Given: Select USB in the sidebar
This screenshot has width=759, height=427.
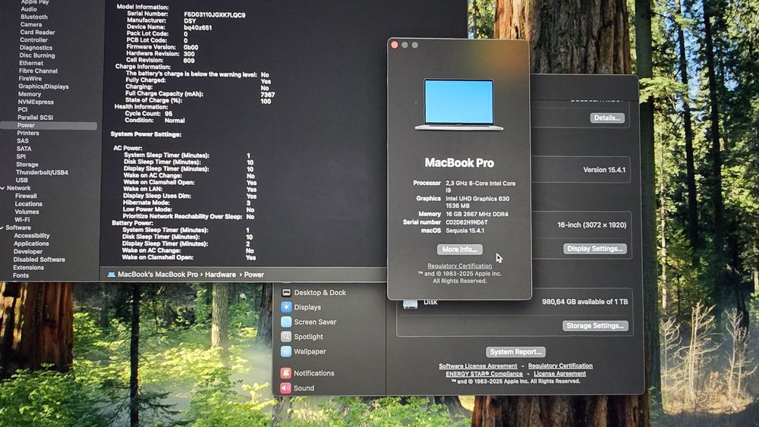Looking at the screenshot, I should coord(22,180).
